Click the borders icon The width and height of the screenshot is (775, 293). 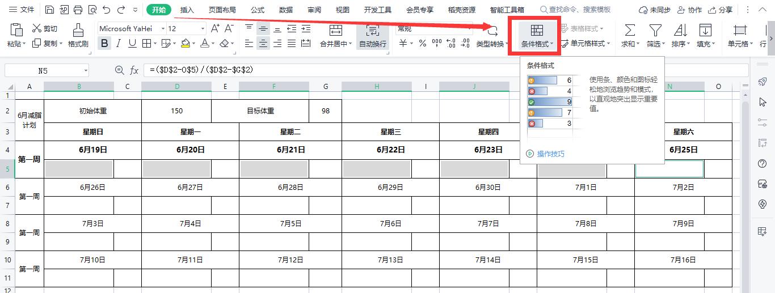pyautogui.click(x=146, y=44)
